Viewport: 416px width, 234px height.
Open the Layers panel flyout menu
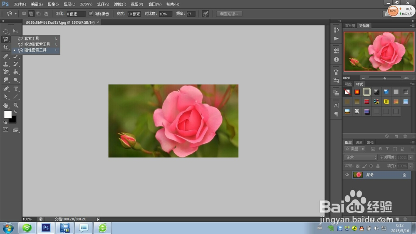point(412,142)
